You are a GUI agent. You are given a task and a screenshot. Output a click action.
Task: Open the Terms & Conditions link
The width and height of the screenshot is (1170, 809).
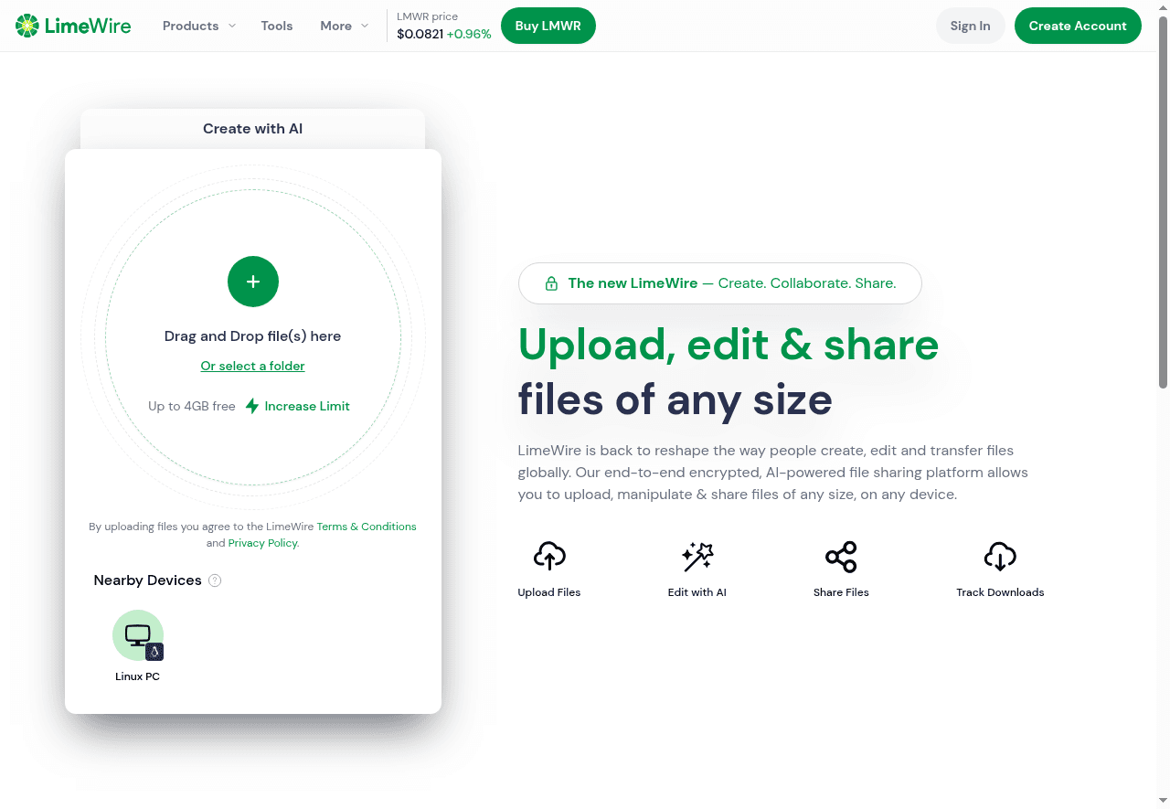367,527
